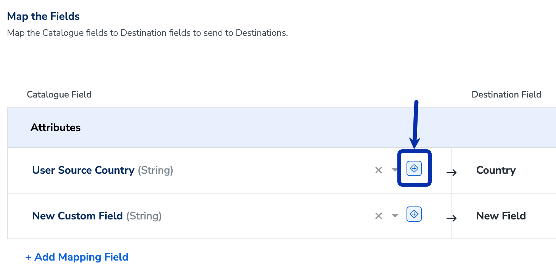Viewport: 556px width, 272px height.
Task: Click the Destination Field column header
Action: [506, 94]
